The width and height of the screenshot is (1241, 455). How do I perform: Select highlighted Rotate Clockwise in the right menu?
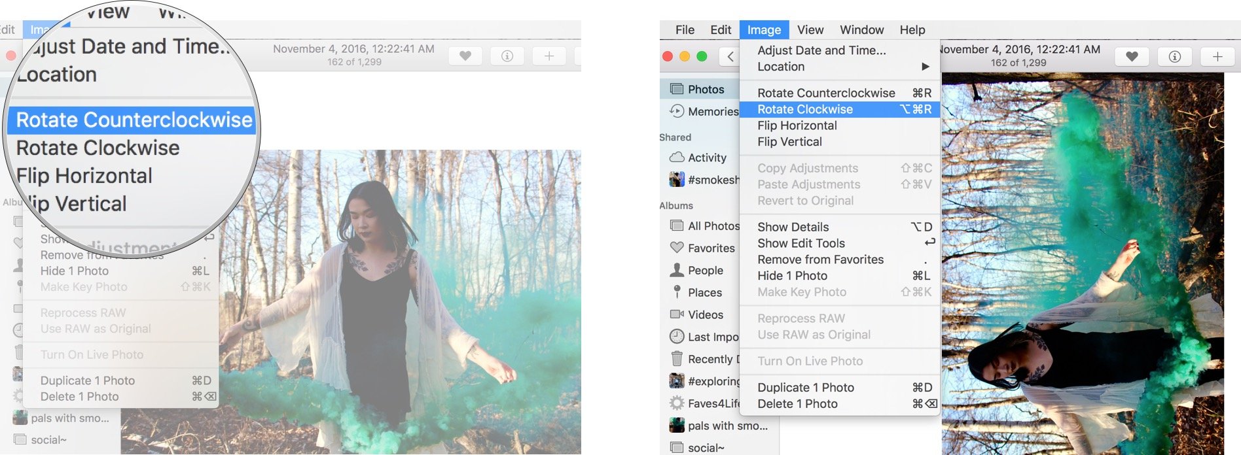coord(805,109)
